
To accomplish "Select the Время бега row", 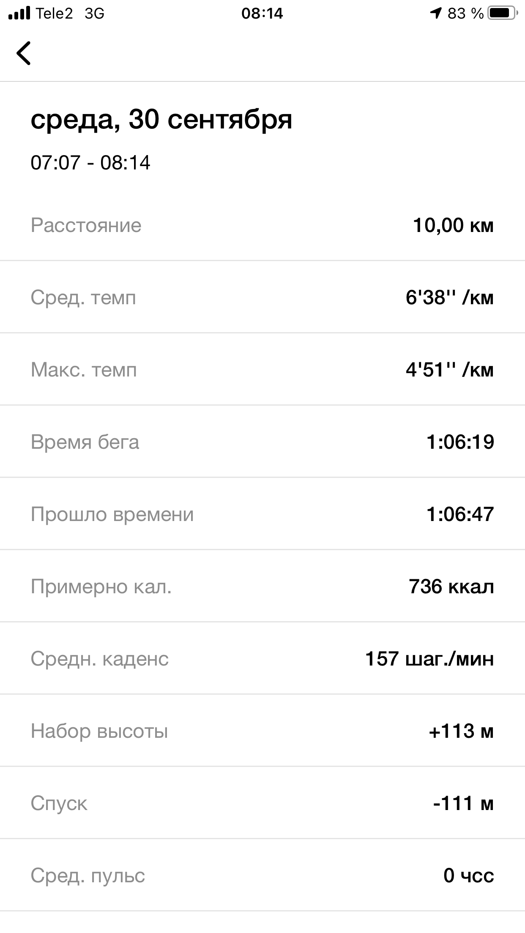I will tap(262, 442).
